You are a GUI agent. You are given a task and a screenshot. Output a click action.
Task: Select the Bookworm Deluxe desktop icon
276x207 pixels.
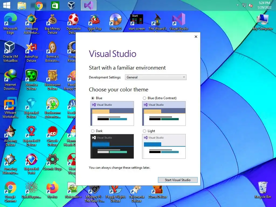tap(53, 80)
